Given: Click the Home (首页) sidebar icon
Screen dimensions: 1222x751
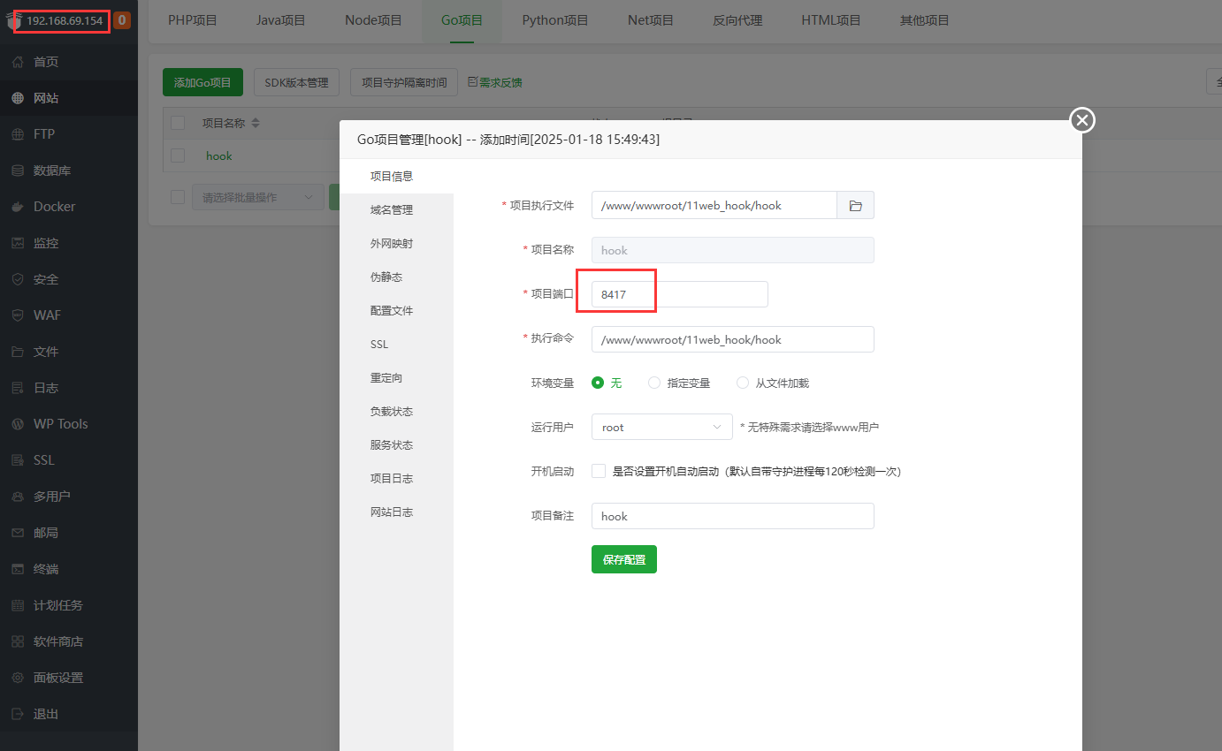Looking at the screenshot, I should click(x=18, y=62).
